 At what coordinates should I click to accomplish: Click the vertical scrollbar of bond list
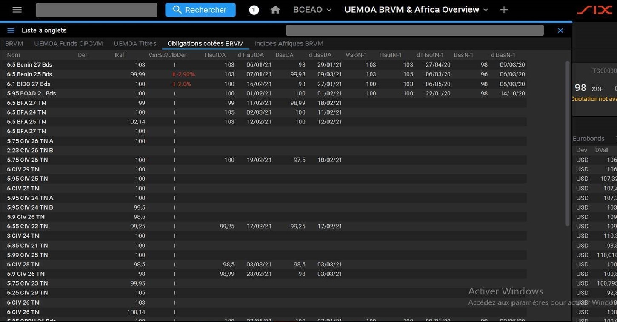click(x=567, y=143)
